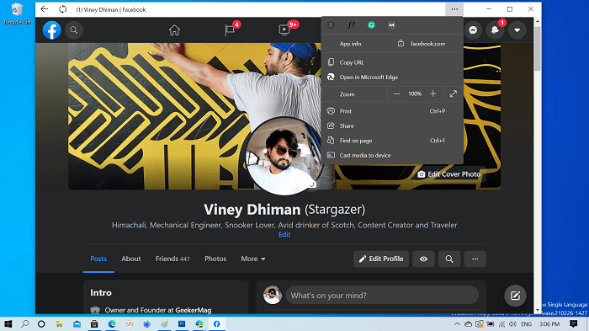Select Share from the menu

[392, 125]
